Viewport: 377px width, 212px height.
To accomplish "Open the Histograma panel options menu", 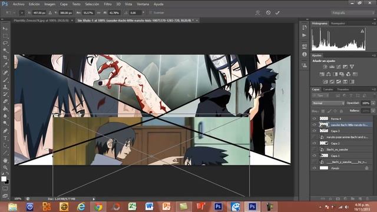I will [373, 24].
